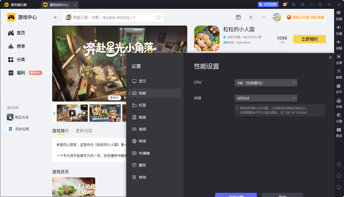Click the calendar check-in icon
This screenshot has height=197, width=344.
point(238,17)
